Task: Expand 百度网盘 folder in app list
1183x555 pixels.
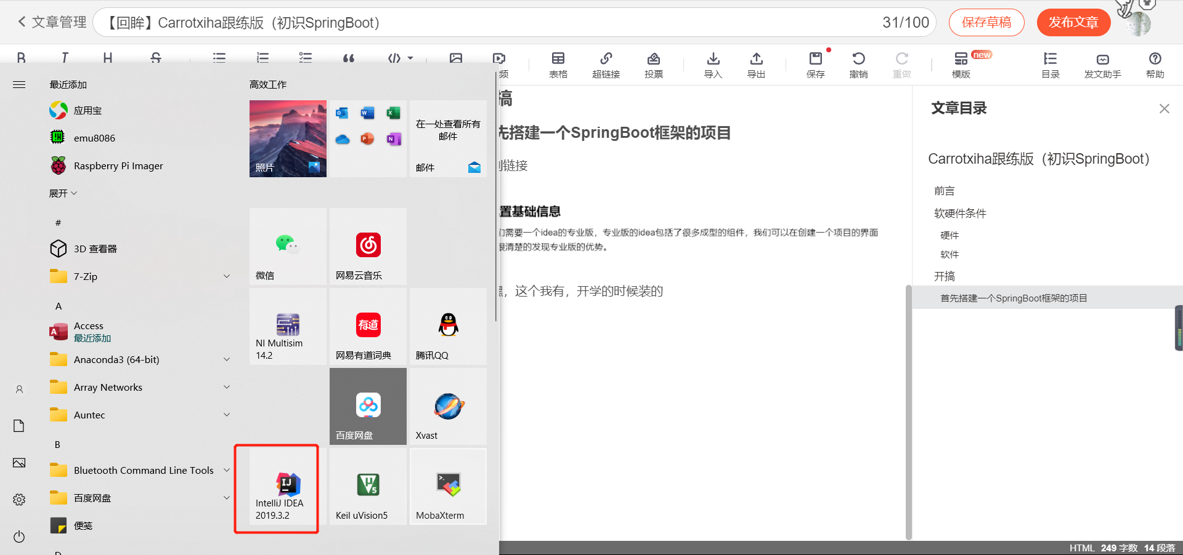Action: click(140, 498)
